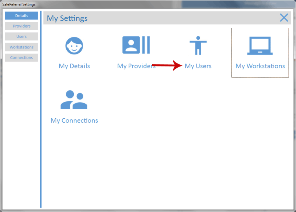Image resolution: width=296 pixels, height=212 pixels.
Task: Switch to the Details sidebar tab
Action: click(x=21, y=16)
